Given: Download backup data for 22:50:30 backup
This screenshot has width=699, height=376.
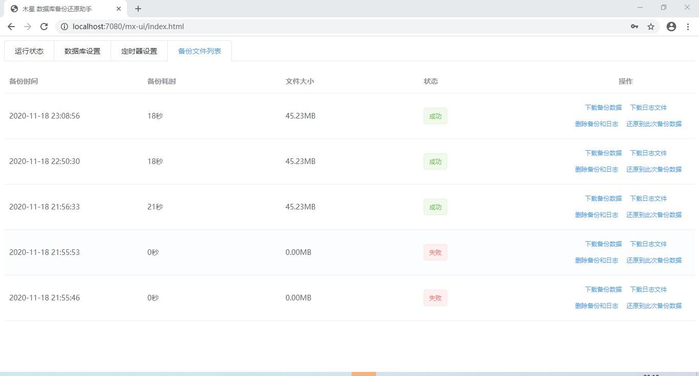Looking at the screenshot, I should [x=603, y=153].
